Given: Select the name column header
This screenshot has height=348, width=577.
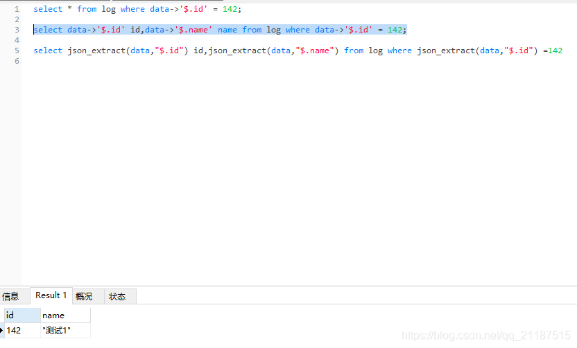Looking at the screenshot, I should click(x=65, y=315).
